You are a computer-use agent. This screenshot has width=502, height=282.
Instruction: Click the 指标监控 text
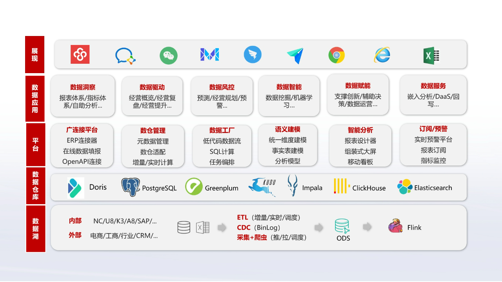pyautogui.click(x=433, y=160)
